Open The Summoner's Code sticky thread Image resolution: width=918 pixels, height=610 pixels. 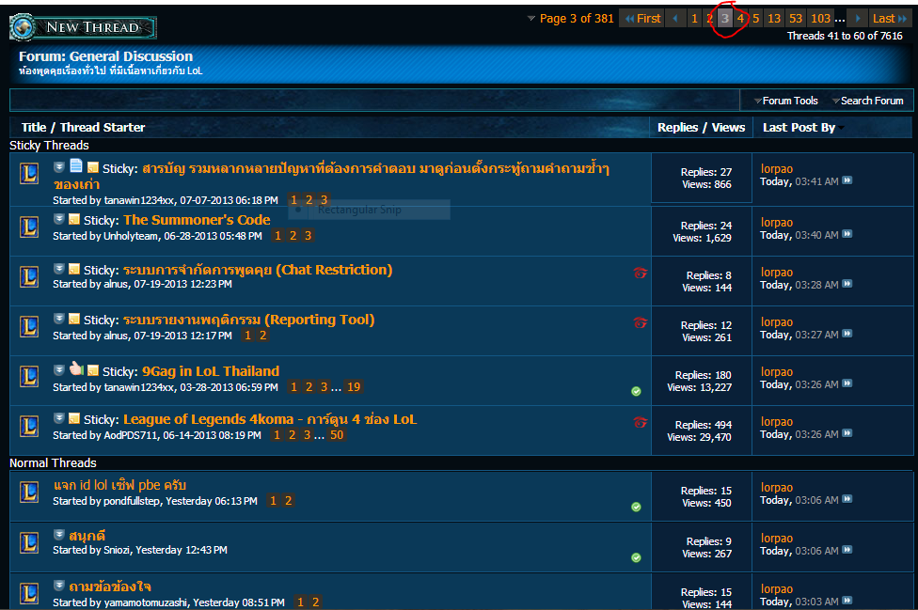coord(197,220)
